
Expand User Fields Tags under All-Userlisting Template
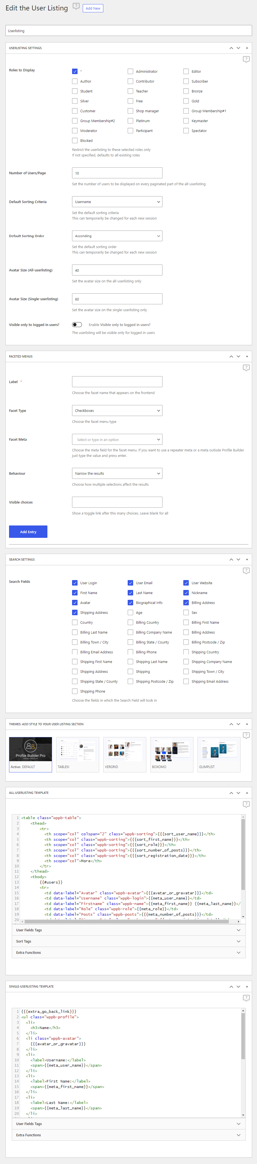pos(128,930)
